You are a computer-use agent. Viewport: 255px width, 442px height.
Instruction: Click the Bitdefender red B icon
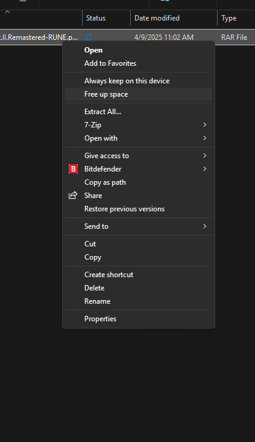(x=73, y=169)
